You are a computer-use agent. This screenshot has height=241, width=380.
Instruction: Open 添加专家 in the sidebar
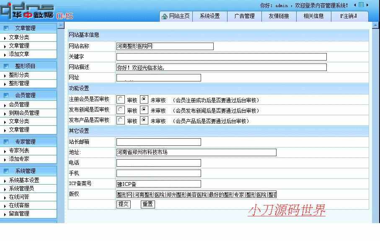pos(19,159)
